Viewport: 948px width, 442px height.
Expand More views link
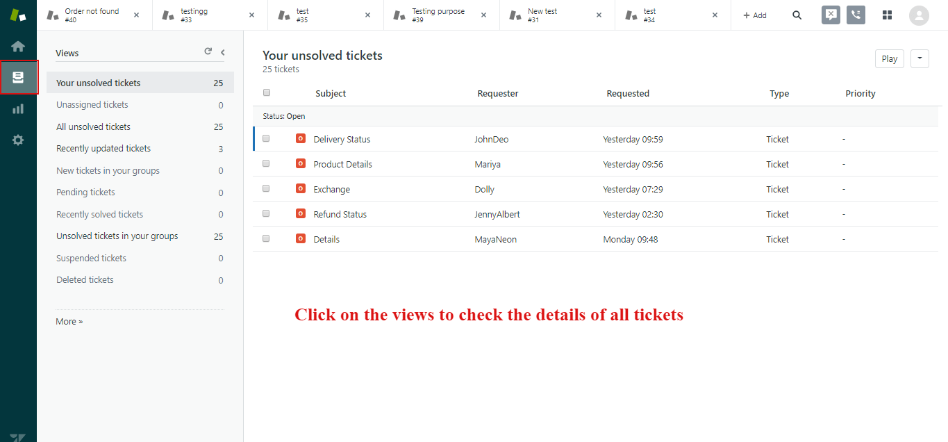pos(69,322)
